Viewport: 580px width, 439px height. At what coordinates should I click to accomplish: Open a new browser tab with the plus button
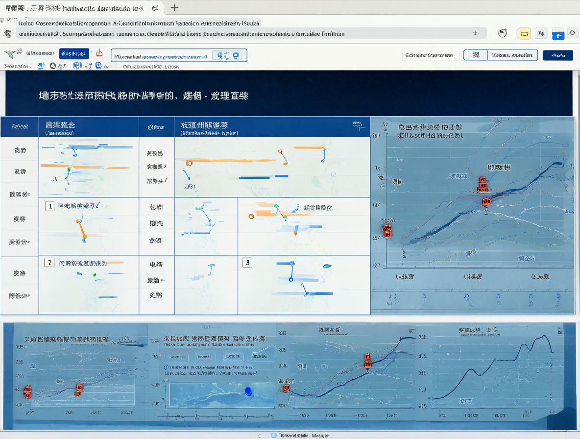tap(174, 7)
